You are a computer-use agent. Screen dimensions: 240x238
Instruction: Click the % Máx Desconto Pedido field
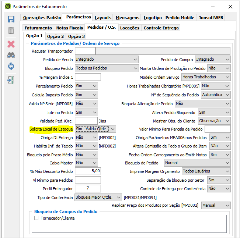coord(88,171)
